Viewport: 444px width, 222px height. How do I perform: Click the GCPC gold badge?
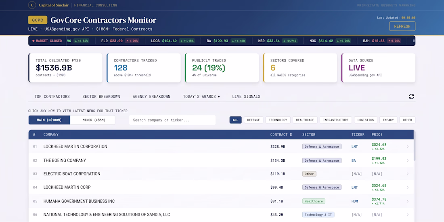(x=38, y=20)
